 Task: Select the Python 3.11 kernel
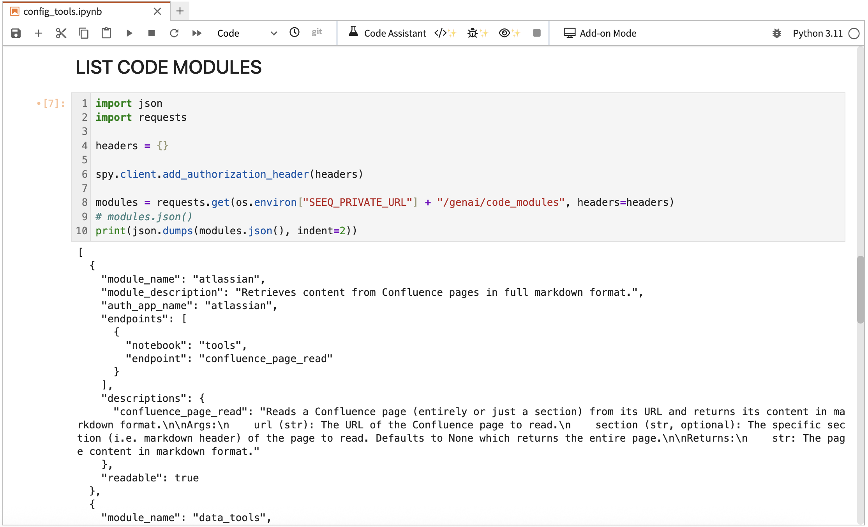[x=818, y=34]
